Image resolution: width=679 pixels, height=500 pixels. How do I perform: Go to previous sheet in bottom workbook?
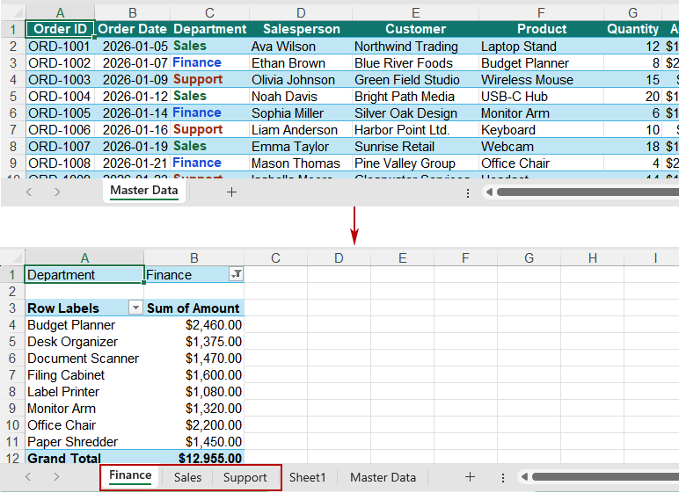28,476
